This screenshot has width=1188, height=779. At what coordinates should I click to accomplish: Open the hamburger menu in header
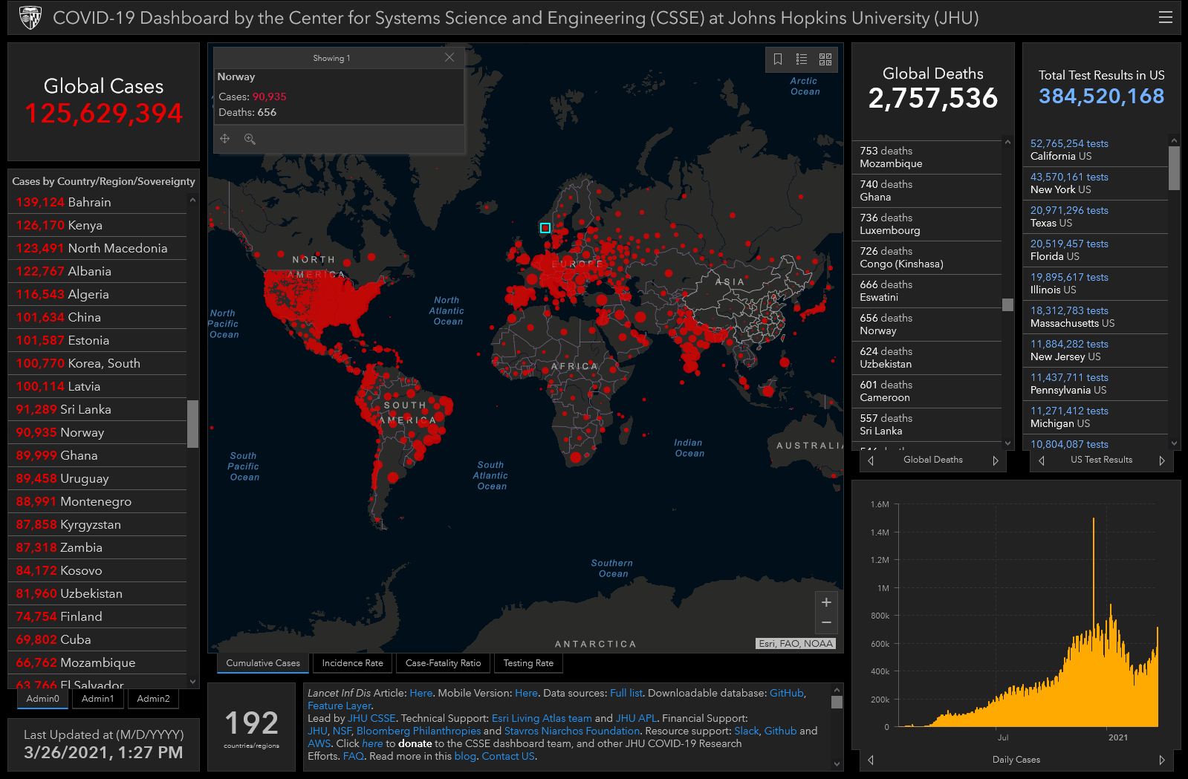[1165, 17]
